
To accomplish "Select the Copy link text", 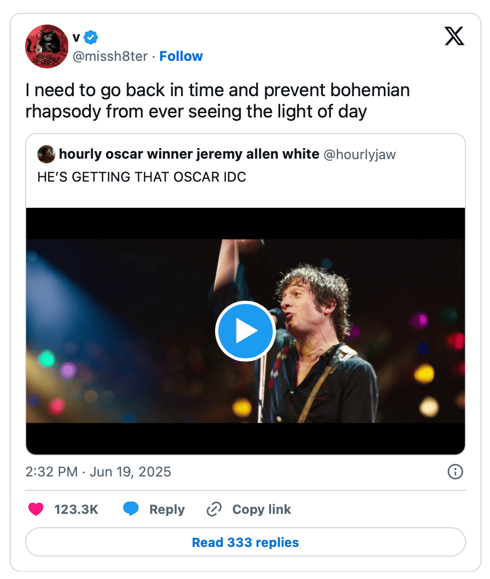I will [262, 509].
